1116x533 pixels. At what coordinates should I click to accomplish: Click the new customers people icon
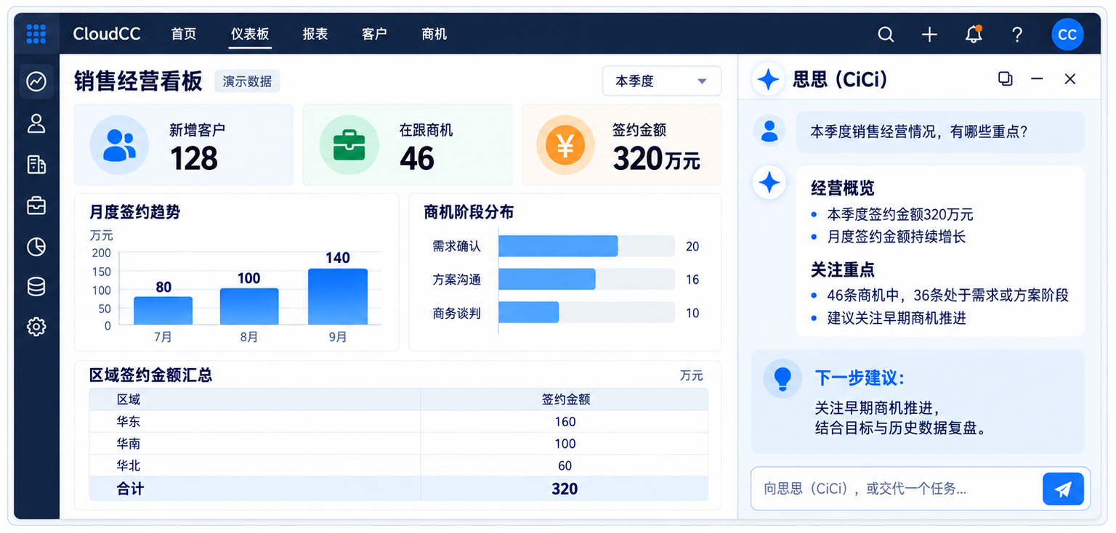[x=119, y=145]
